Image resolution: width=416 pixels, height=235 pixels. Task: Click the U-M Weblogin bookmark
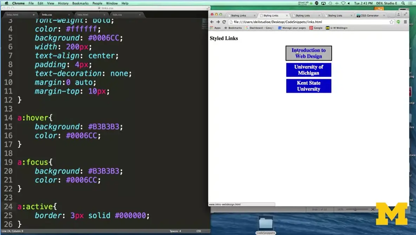(x=336, y=28)
